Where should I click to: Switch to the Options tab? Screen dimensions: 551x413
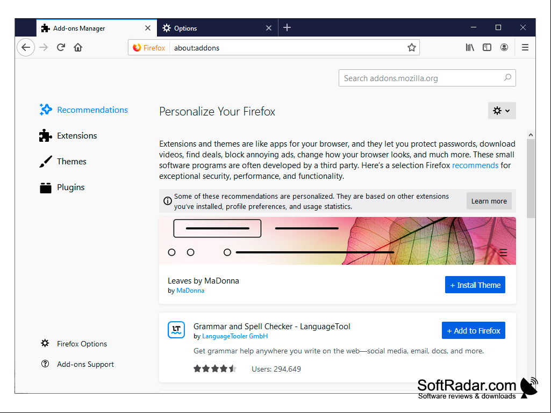click(217, 28)
